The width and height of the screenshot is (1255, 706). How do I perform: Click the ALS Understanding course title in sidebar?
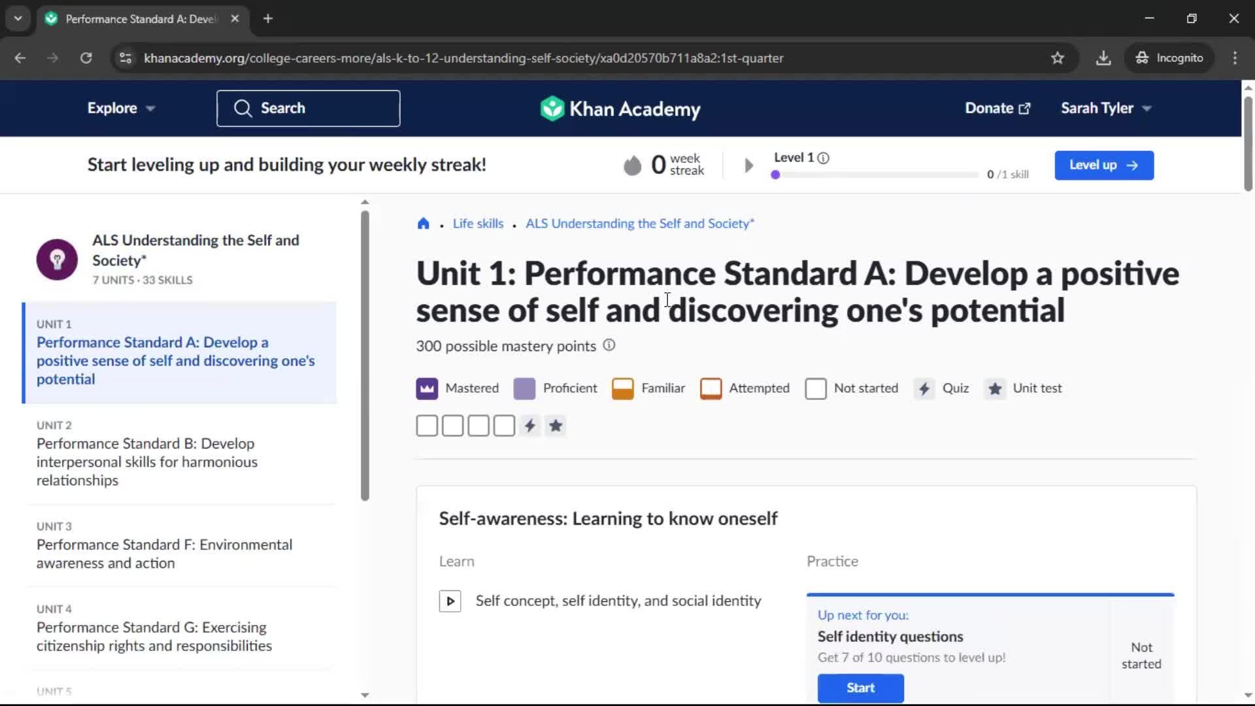tap(195, 250)
